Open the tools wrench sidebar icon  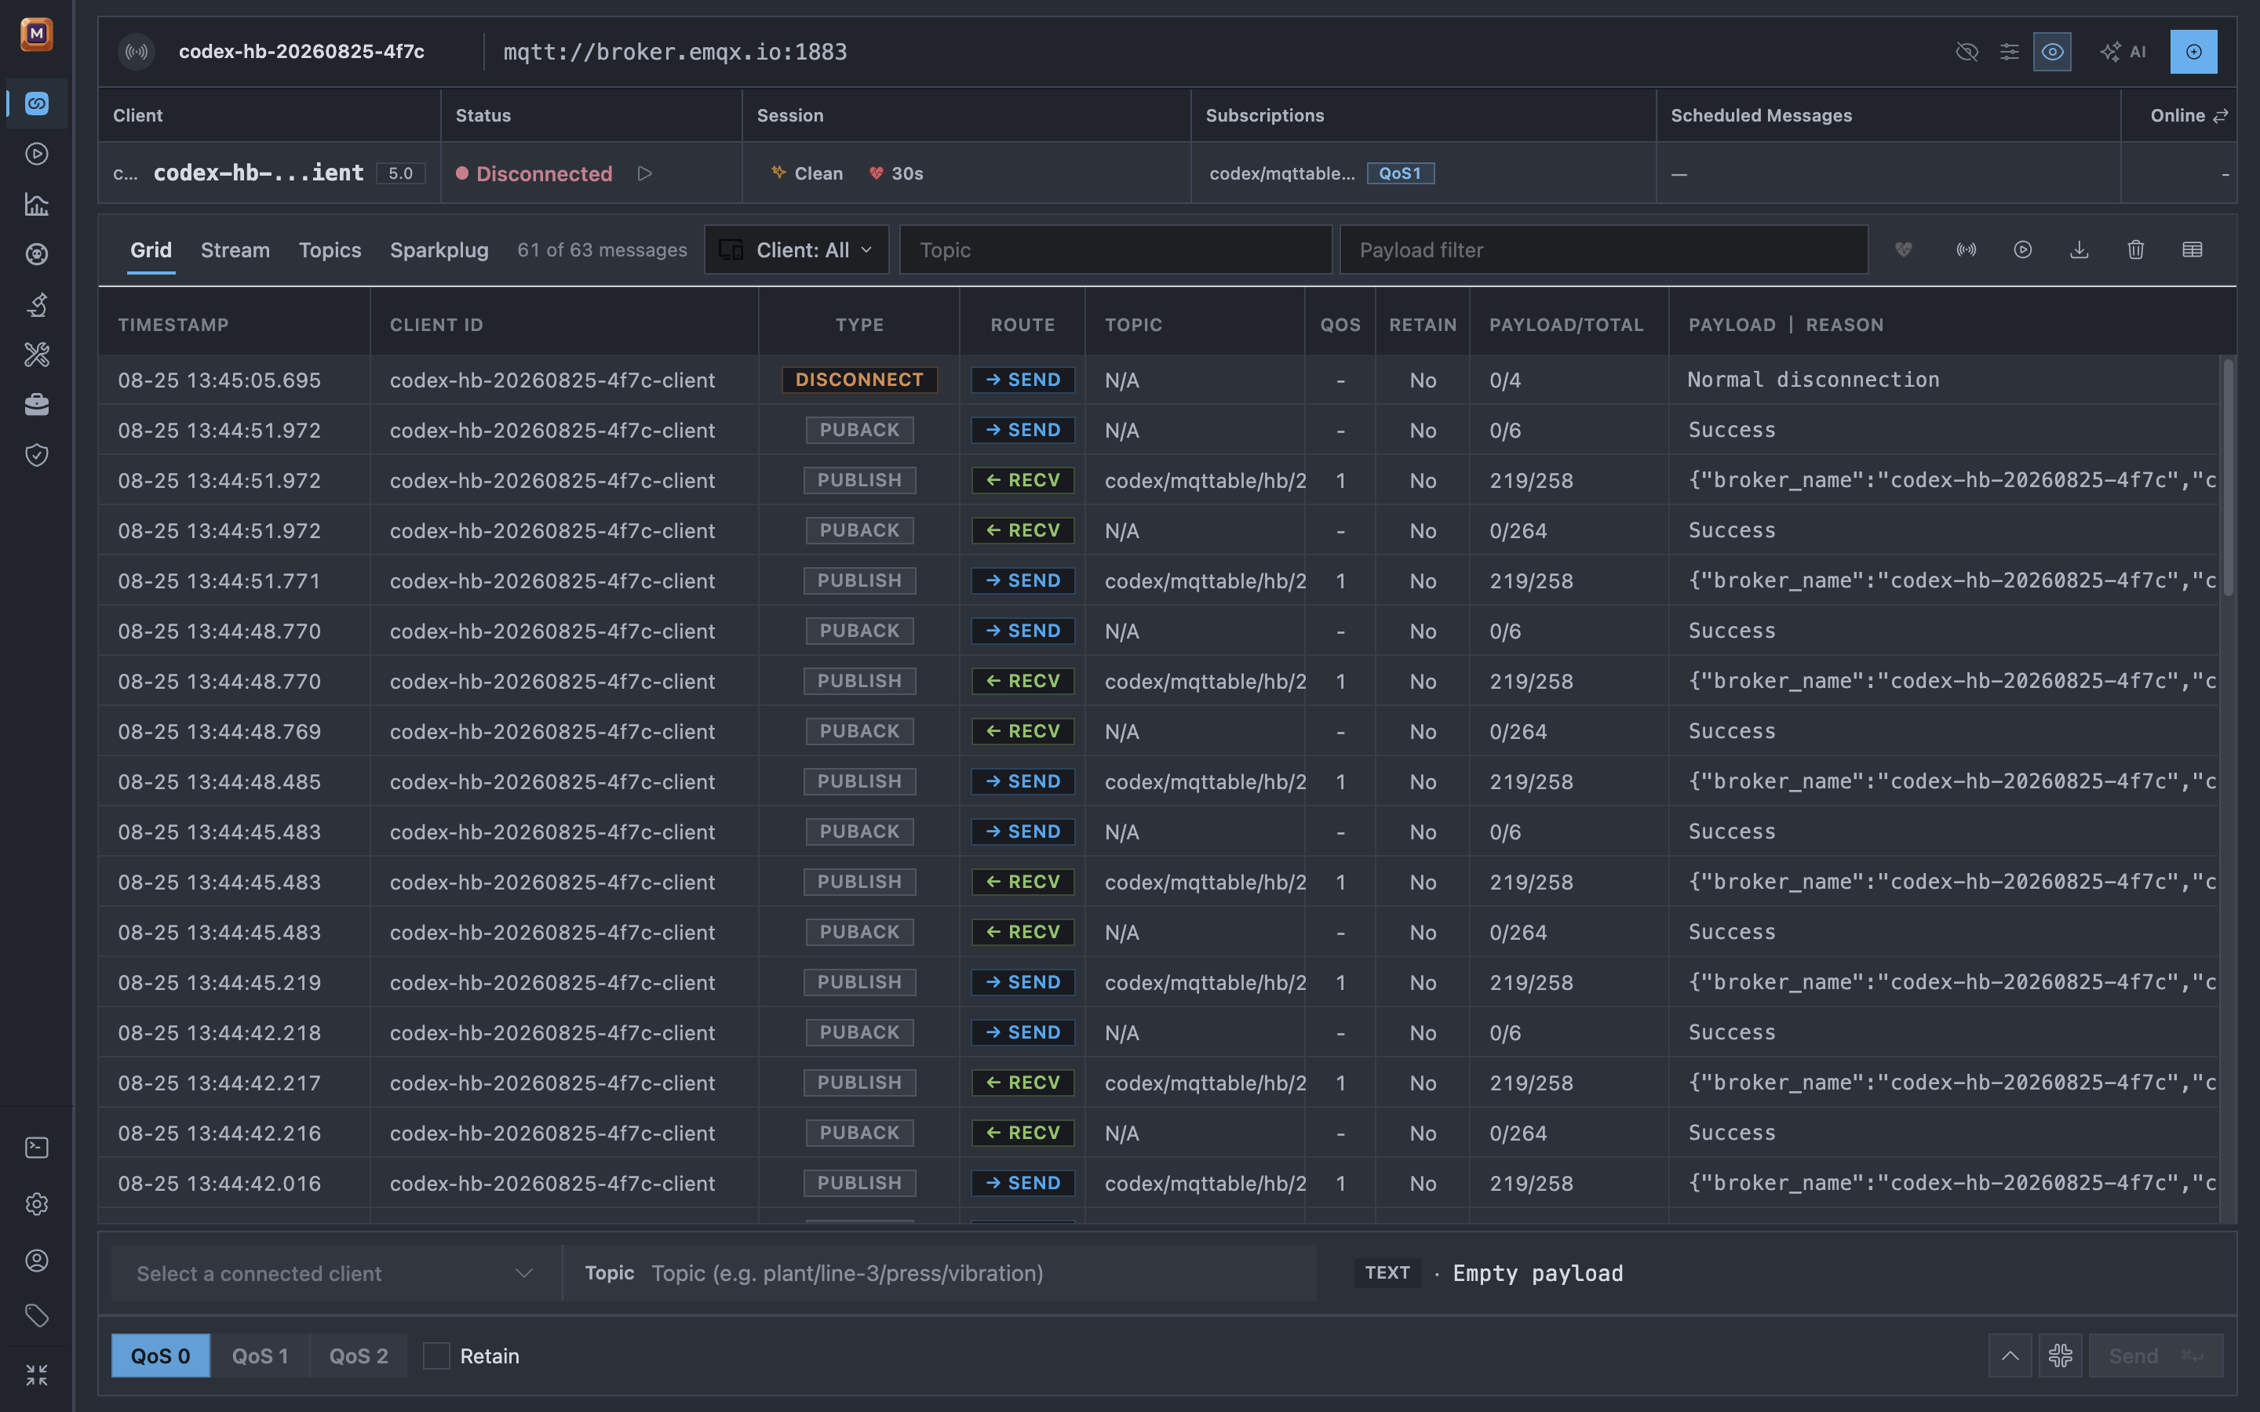(36, 355)
